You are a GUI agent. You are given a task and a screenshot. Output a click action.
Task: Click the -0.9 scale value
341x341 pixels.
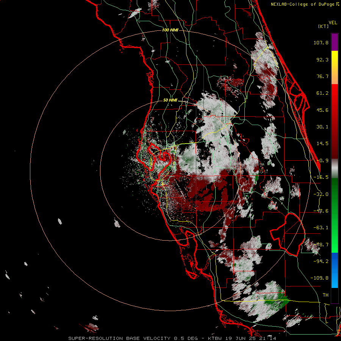tap(322, 161)
